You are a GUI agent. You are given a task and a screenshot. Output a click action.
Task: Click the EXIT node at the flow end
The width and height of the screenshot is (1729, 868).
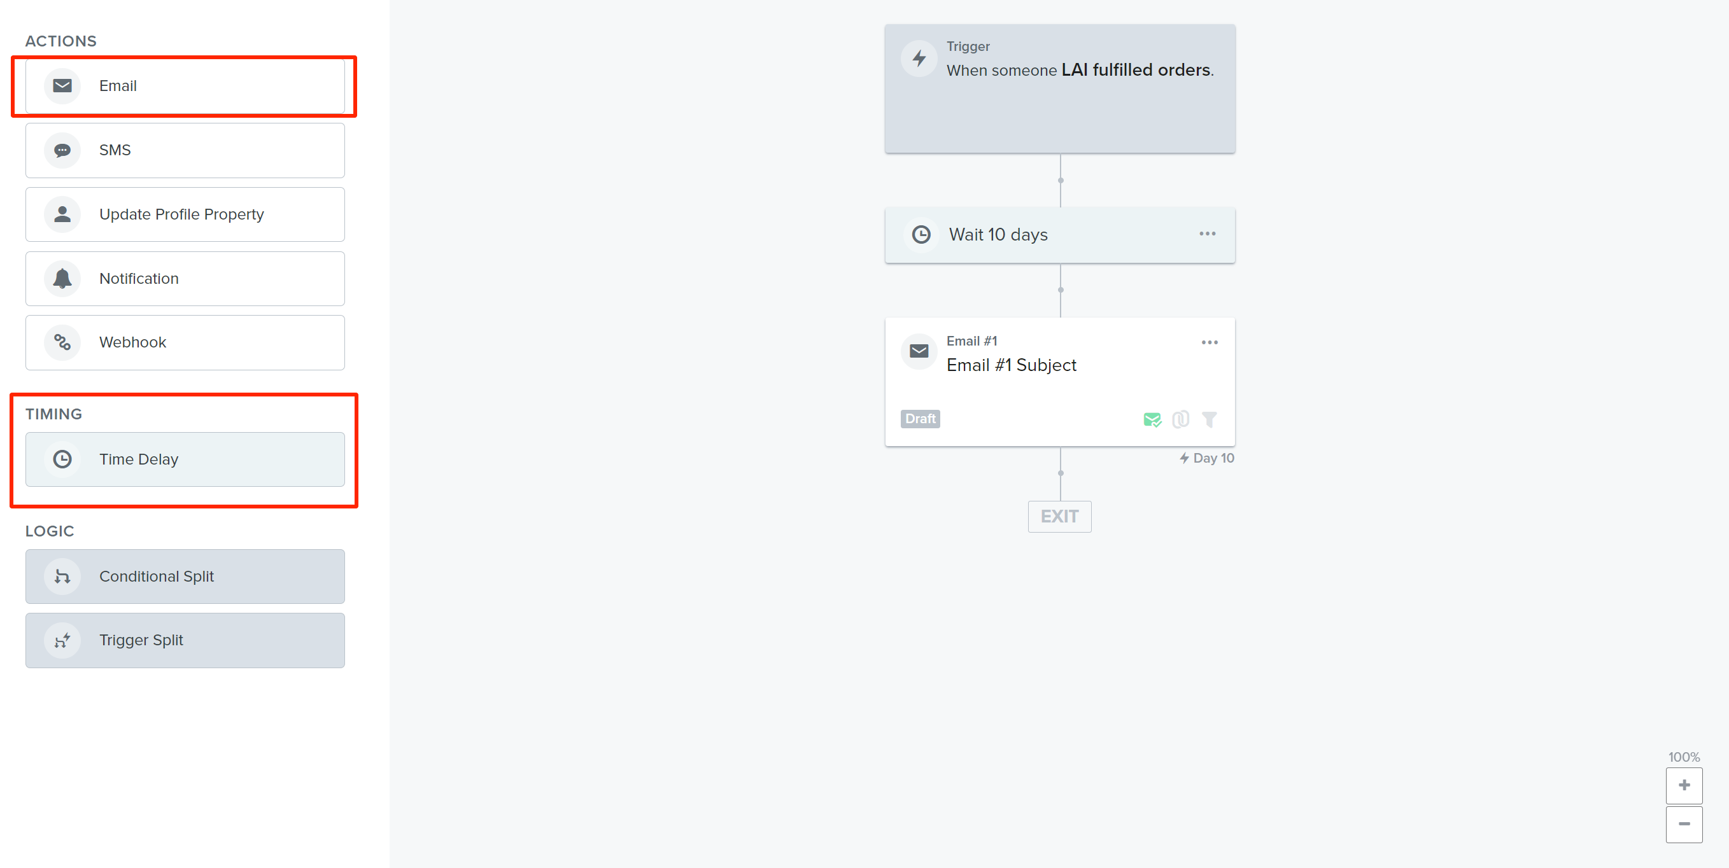tap(1060, 517)
